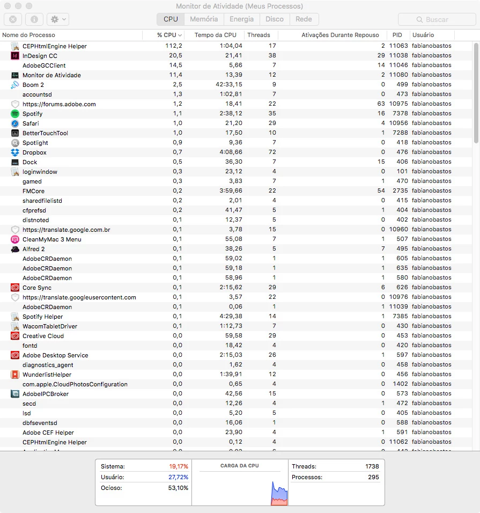Click the Boom 2 icon
This screenshot has width=480, height=513.
click(14, 85)
